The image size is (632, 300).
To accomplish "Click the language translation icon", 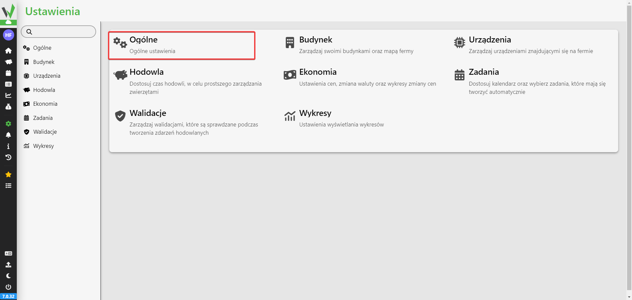I will [8, 254].
